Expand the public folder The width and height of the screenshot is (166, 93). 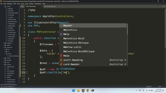3,45
